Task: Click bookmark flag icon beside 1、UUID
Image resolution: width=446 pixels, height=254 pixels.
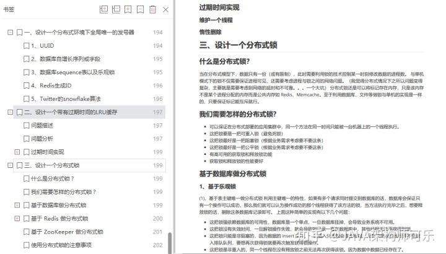Action: point(26,45)
